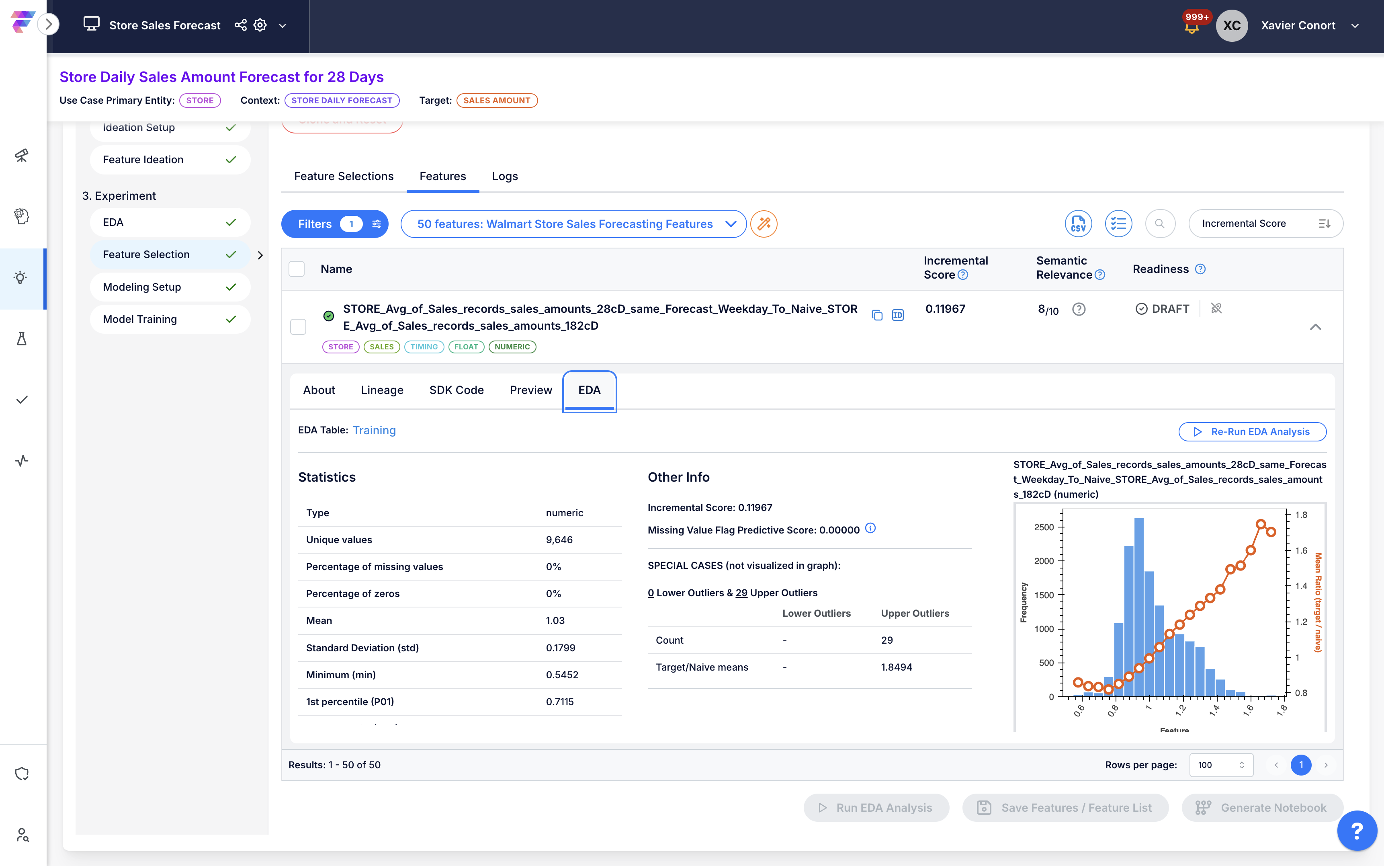Image resolution: width=1384 pixels, height=866 pixels.
Task: Click the checklist icon next to CSV
Action: coord(1118,224)
